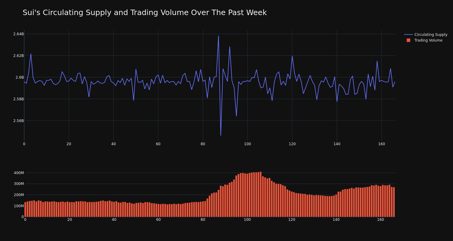Click the supply line peak near index 3
Image resolution: width=453 pixels, height=241 pixels.
click(x=31, y=54)
